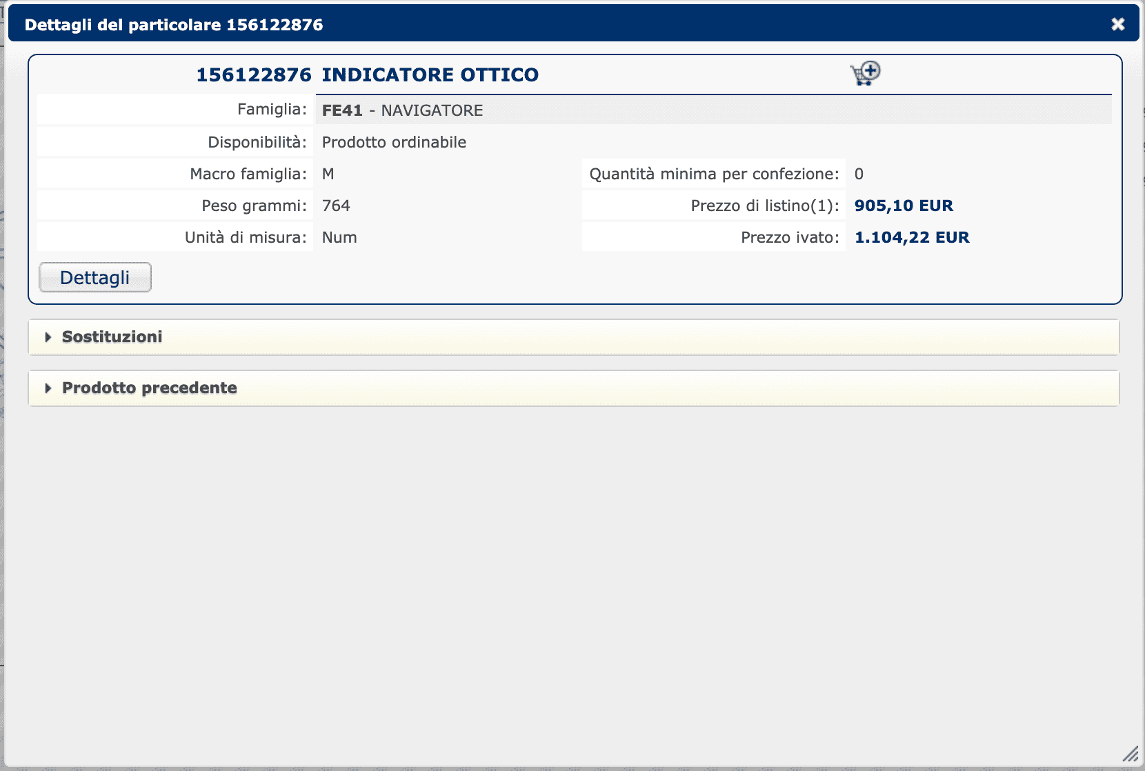Click the Dettagli button
The width and height of the screenshot is (1145, 771).
pyautogui.click(x=95, y=277)
